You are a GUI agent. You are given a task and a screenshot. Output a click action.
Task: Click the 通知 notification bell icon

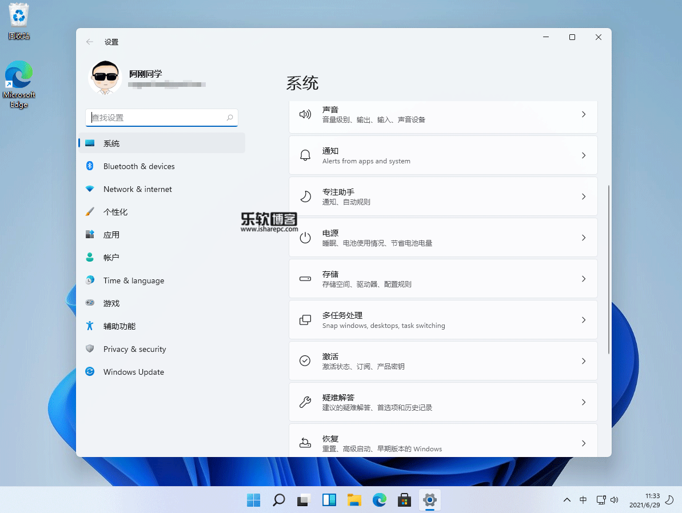pos(305,155)
